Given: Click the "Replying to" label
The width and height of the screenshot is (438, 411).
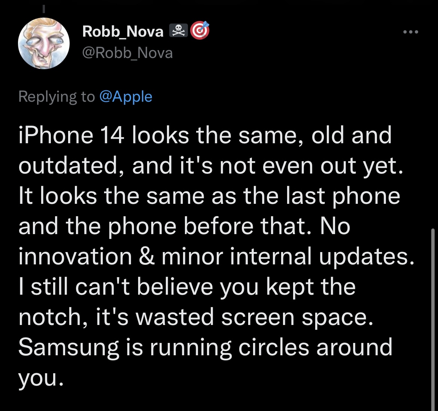Looking at the screenshot, I should click(57, 97).
